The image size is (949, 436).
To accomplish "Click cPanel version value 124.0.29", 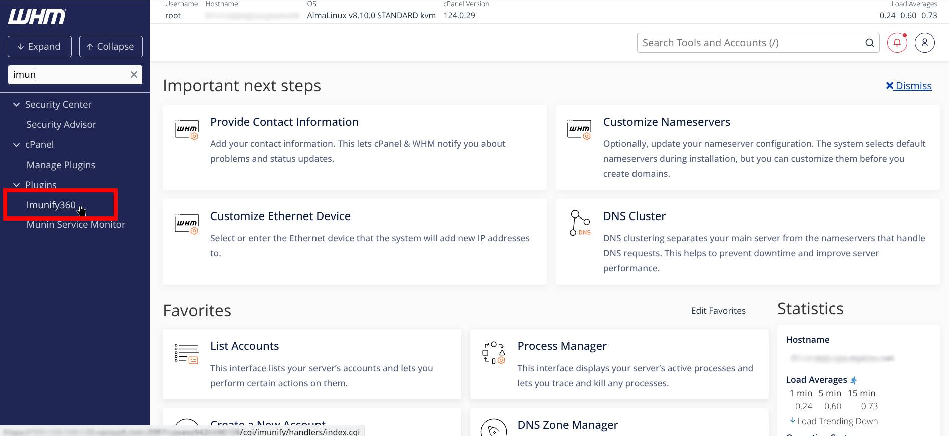I will coord(459,15).
